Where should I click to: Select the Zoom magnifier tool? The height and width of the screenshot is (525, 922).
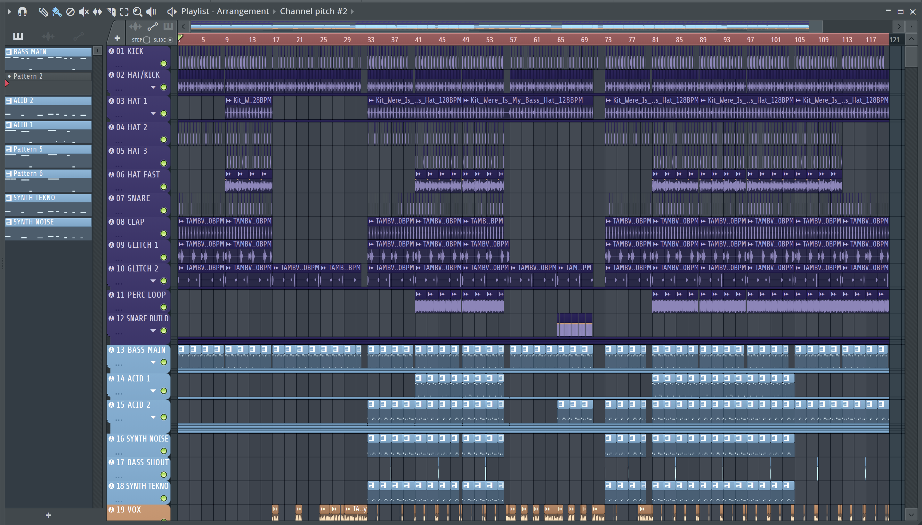137,12
